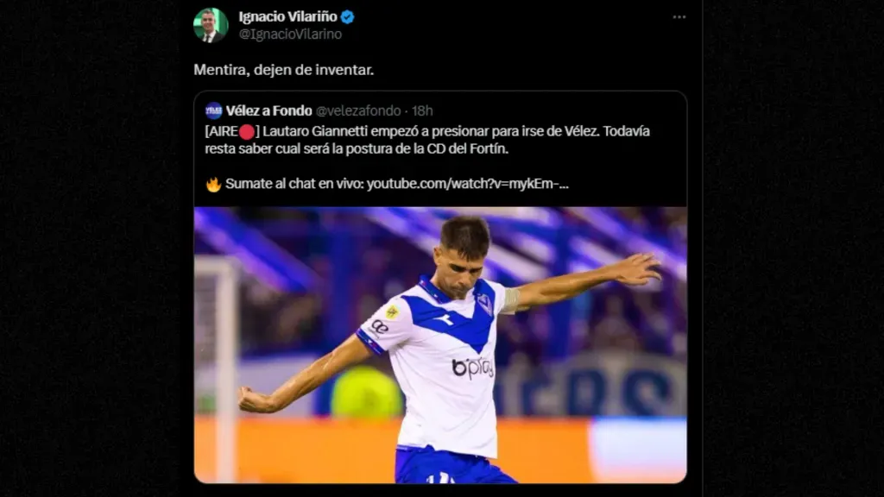Image resolution: width=884 pixels, height=497 pixels.
Task: Open the @IgnacioVilarino handle link
Action: 290,35
